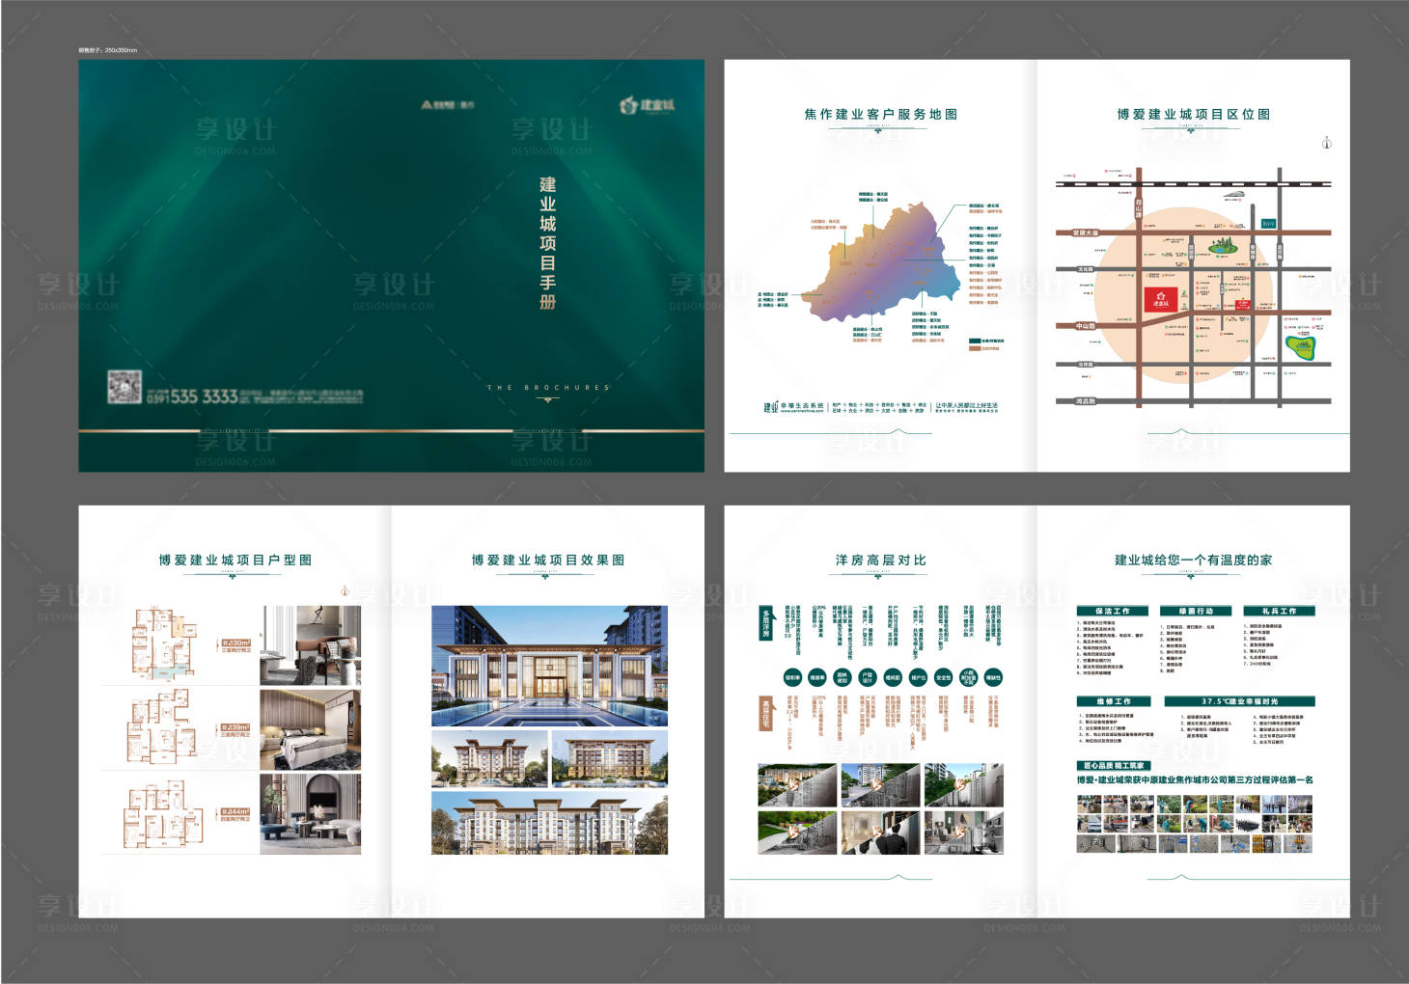Click the 维修工作 section header
The height and width of the screenshot is (984, 1409).
coord(1113,701)
